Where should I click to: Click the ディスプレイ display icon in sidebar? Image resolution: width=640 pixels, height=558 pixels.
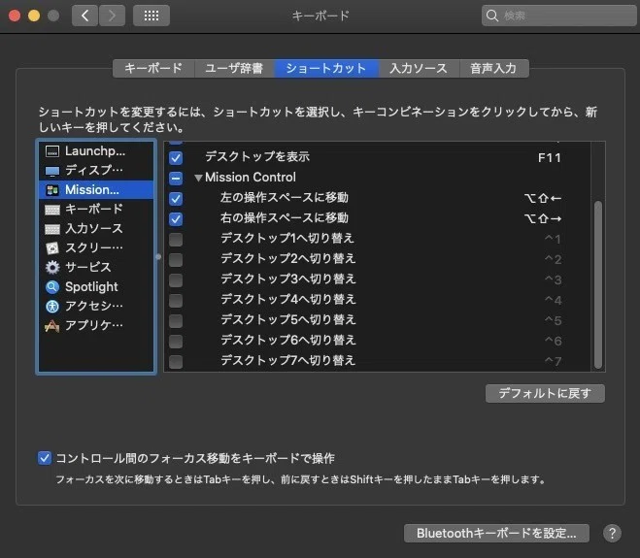[x=52, y=171]
